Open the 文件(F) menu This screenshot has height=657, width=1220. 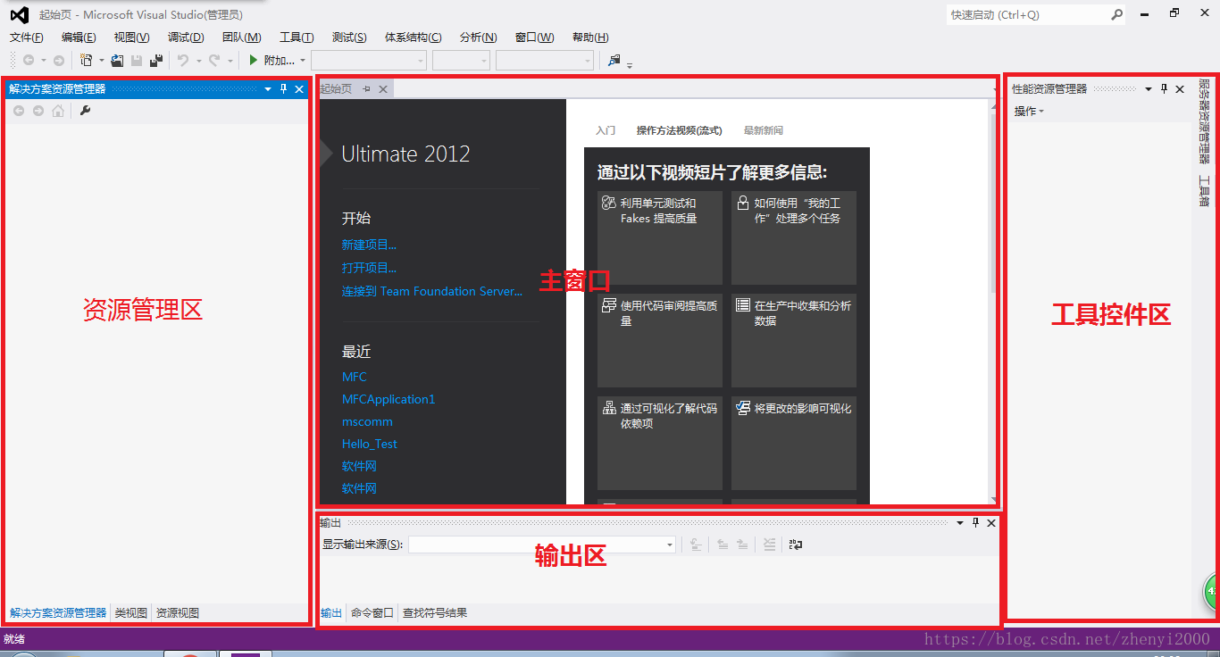click(27, 37)
